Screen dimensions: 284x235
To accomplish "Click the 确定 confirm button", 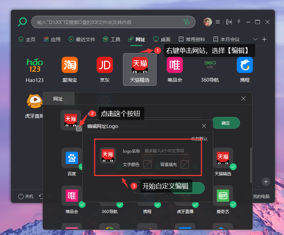I will point(226,123).
